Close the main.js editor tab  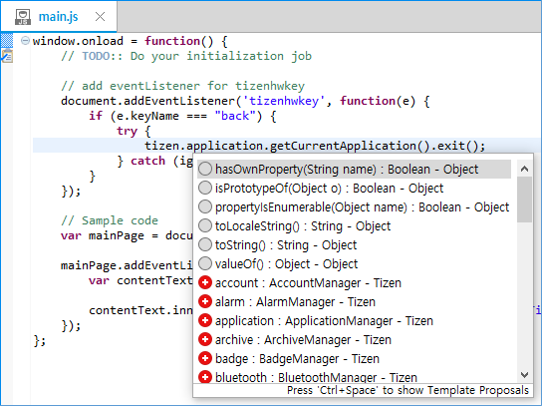pos(101,16)
